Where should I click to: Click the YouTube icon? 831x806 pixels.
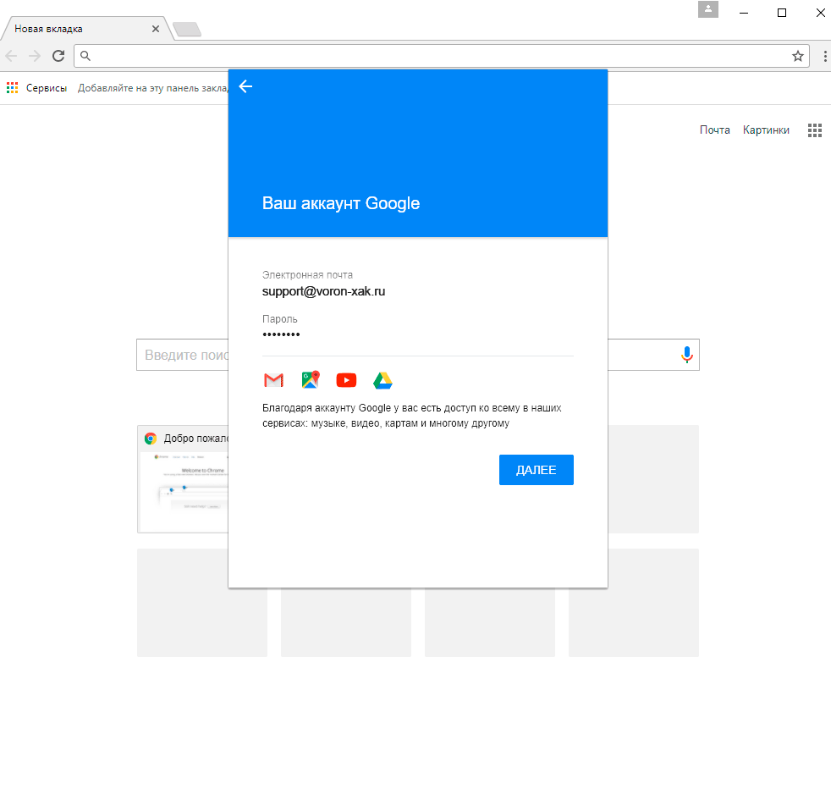click(x=346, y=380)
